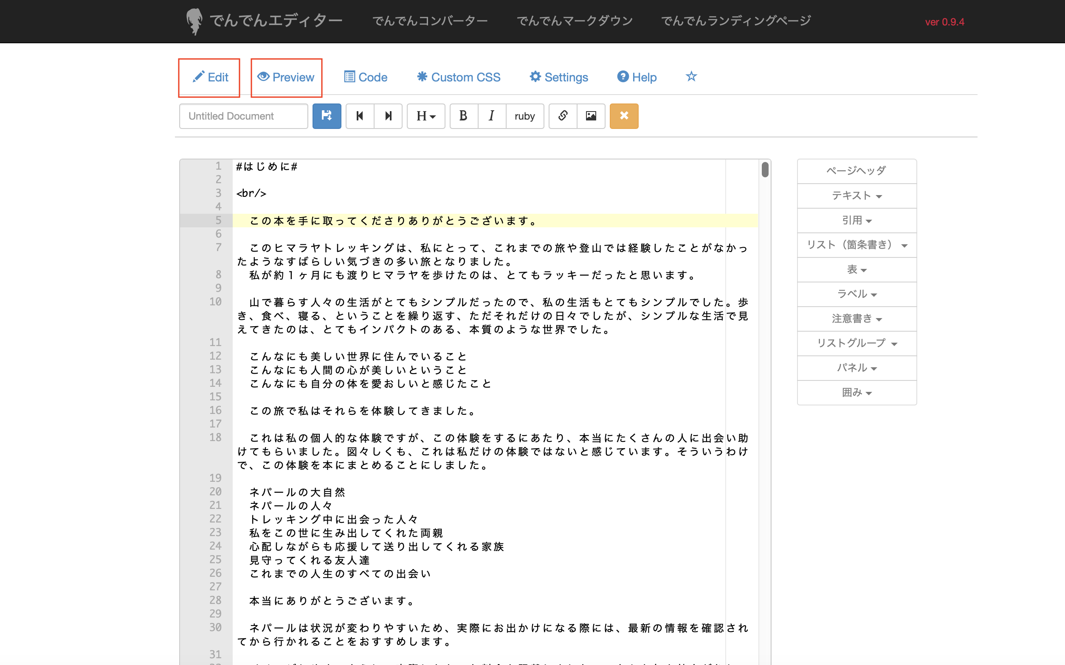Expand the テキスト dropdown
1065x665 pixels.
pyautogui.click(x=857, y=196)
